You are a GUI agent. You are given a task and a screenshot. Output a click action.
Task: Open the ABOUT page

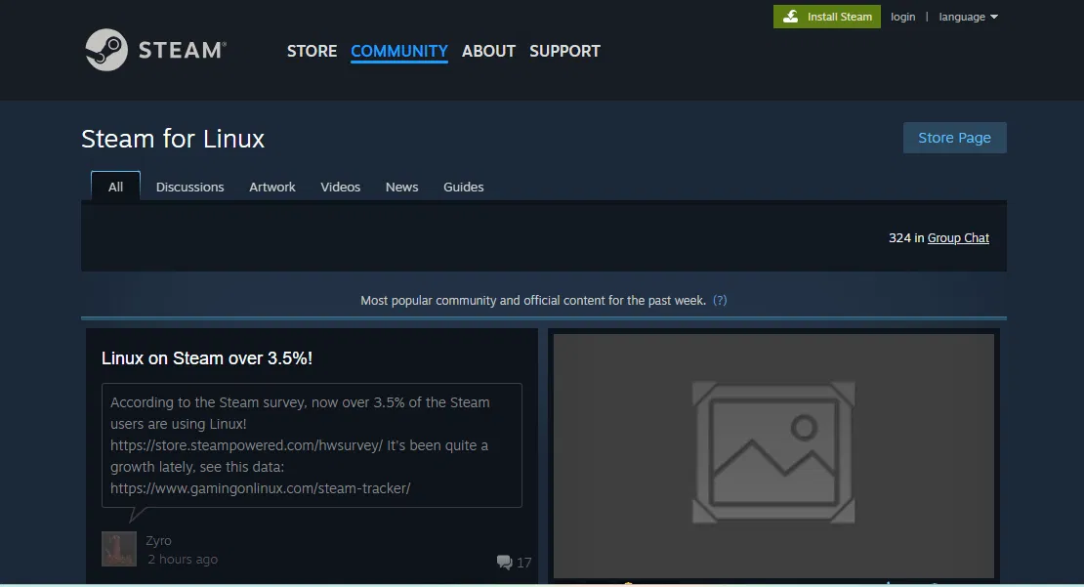488,51
